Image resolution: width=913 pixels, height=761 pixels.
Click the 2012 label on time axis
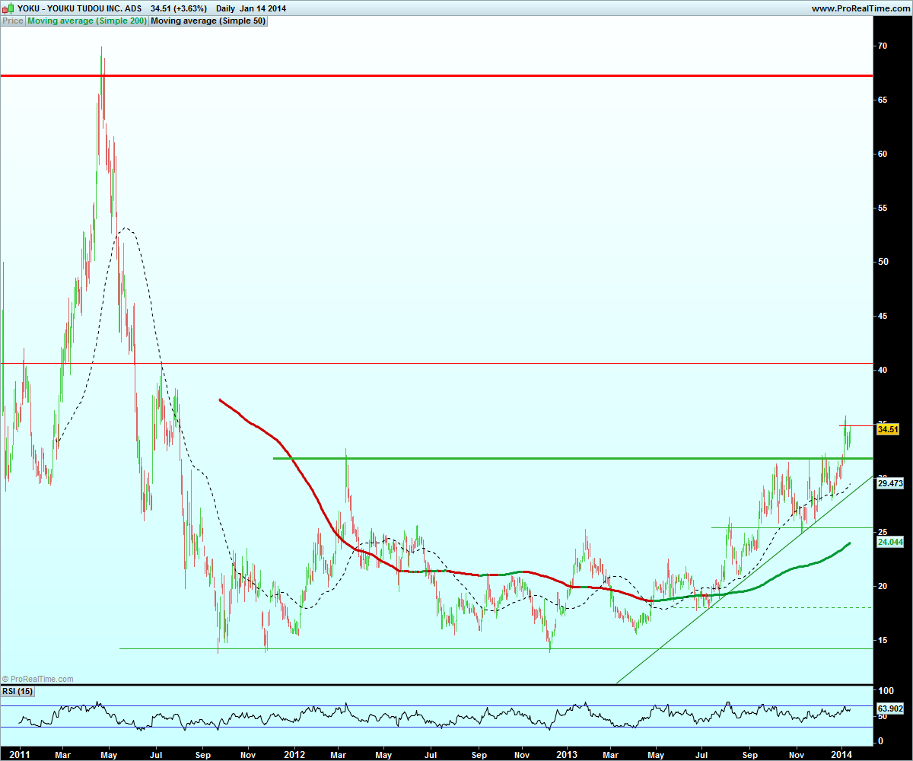point(294,755)
